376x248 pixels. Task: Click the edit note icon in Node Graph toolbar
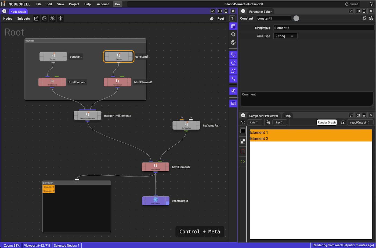(36, 19)
